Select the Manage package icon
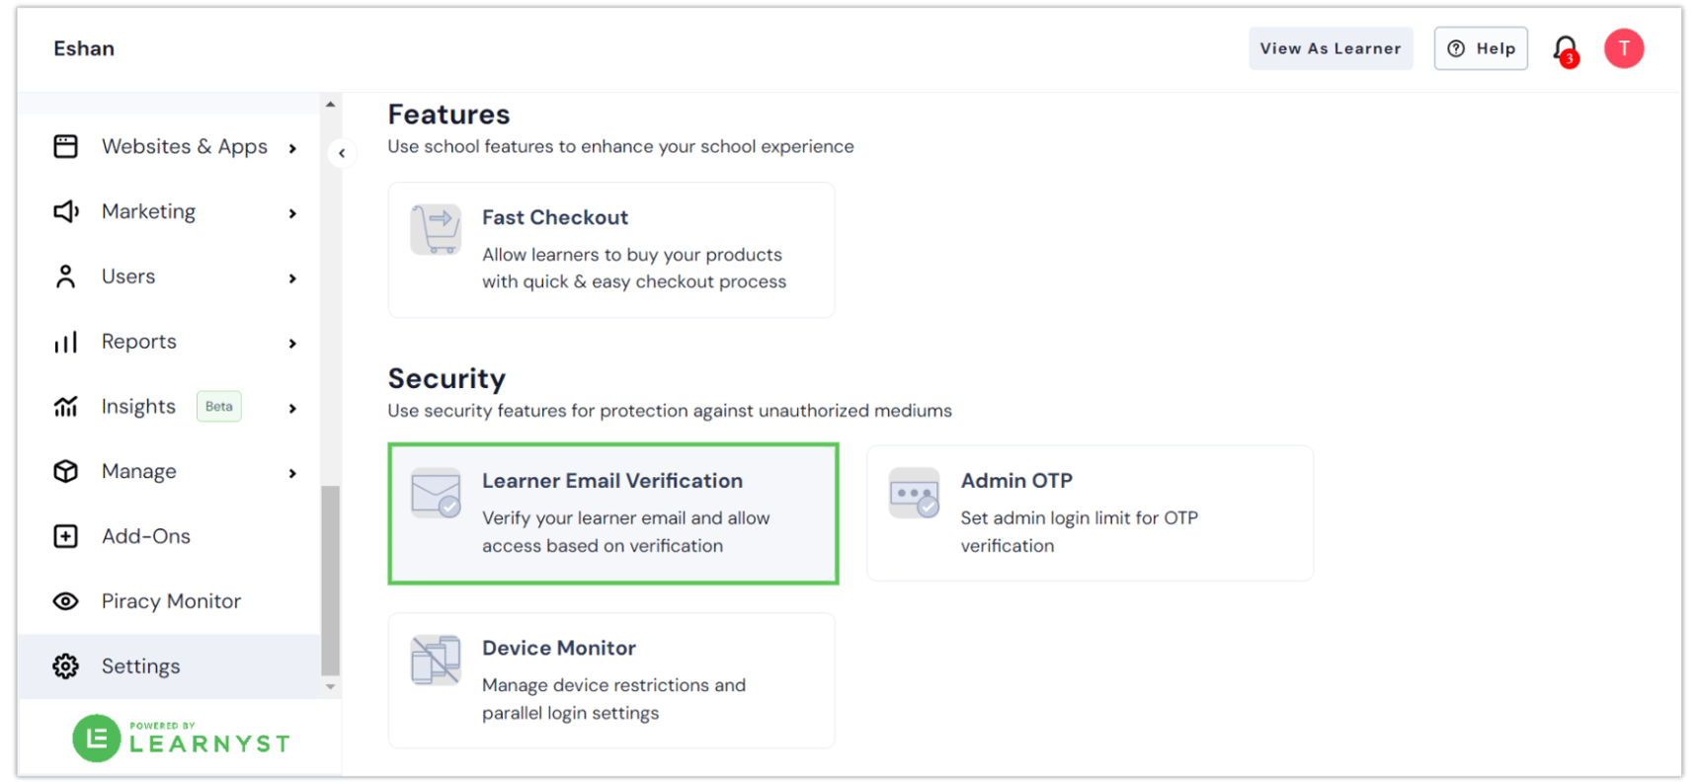This screenshot has width=1699, height=784. pyautogui.click(x=64, y=471)
